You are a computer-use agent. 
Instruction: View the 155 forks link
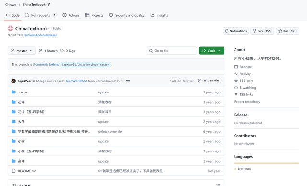[244, 94]
